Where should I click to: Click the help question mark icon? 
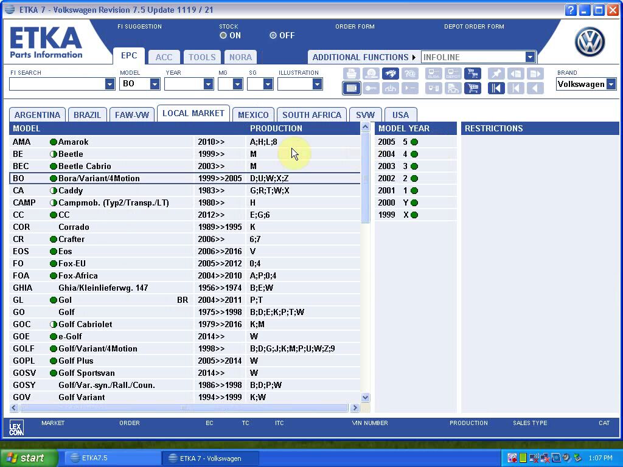[x=571, y=10]
